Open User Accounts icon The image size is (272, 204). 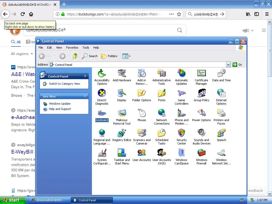[142, 155]
